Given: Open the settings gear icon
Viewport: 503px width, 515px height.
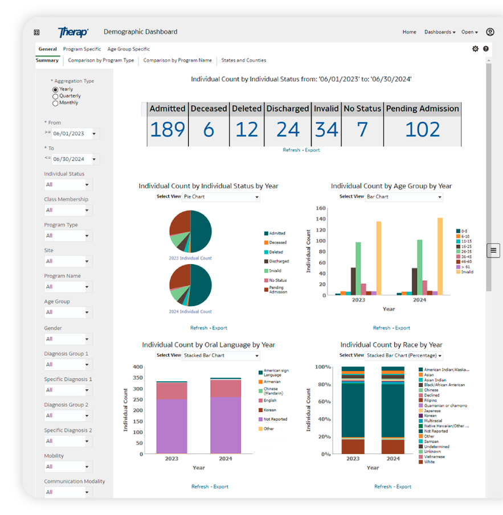Looking at the screenshot, I should point(475,49).
